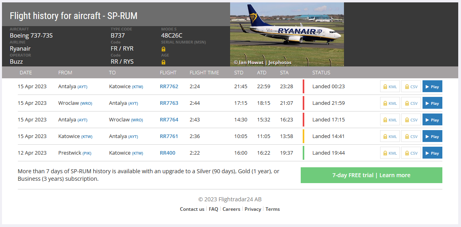Open the FAQ footer link

pyautogui.click(x=213, y=209)
